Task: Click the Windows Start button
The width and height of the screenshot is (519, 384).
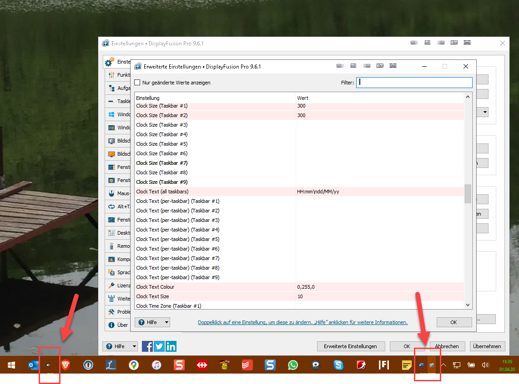Action: click(x=11, y=365)
